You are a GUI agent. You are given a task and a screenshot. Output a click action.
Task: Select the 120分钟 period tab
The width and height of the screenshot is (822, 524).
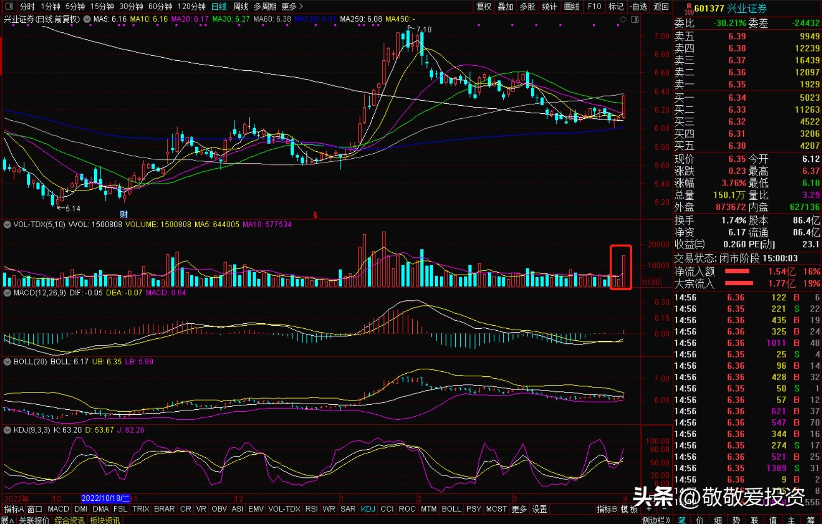[192, 7]
